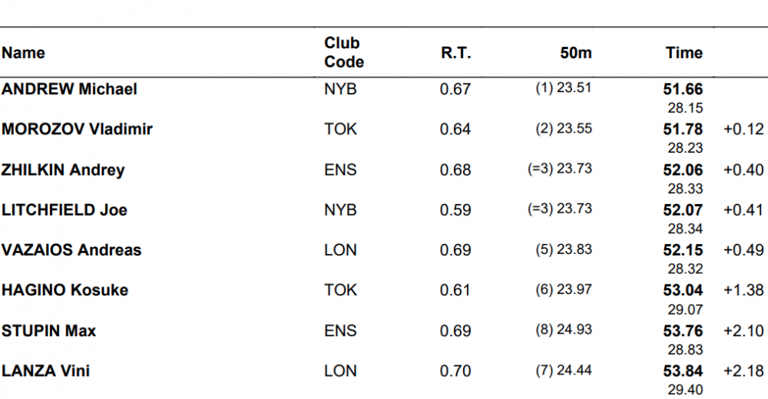Screen dimensions: 768x399
Task: Click the (1) 23.51 split time
Action: (564, 87)
